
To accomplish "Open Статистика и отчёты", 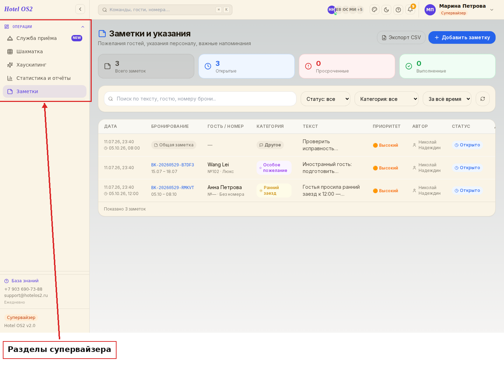I will pos(44,78).
